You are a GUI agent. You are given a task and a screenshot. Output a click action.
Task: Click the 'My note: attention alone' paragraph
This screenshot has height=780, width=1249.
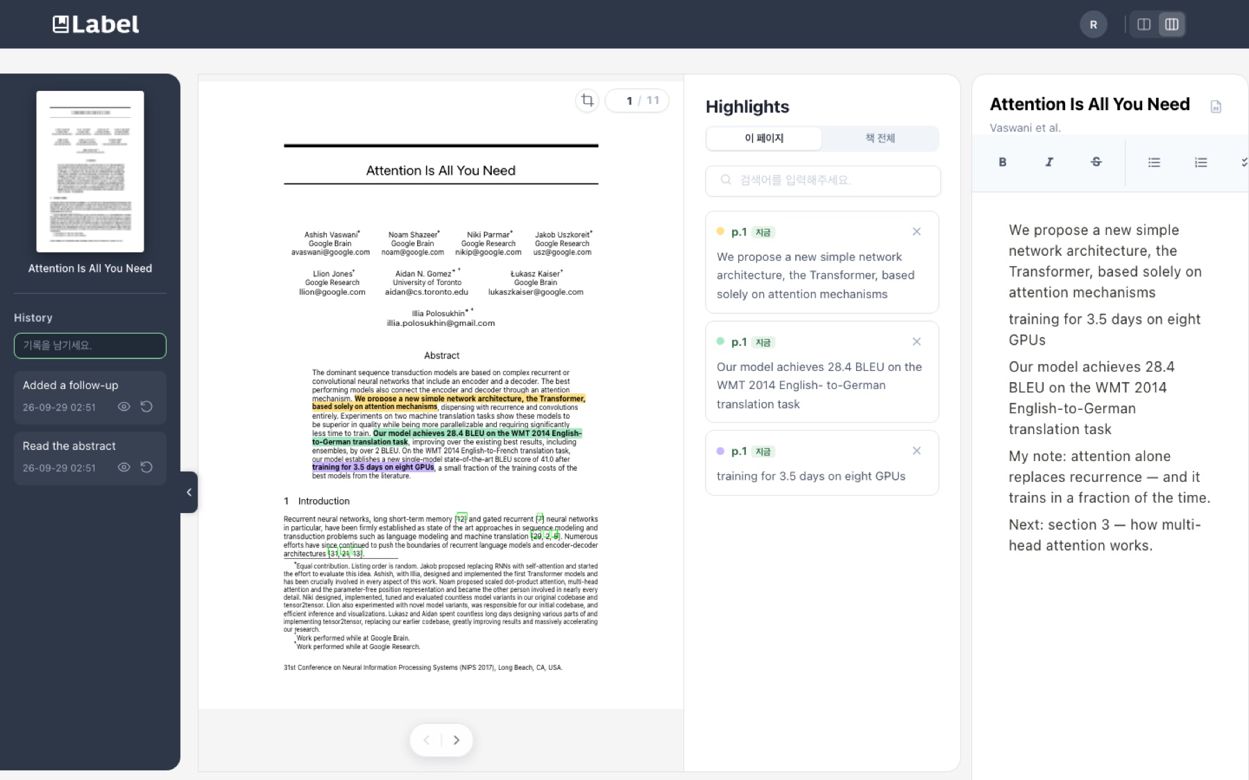(x=1110, y=477)
